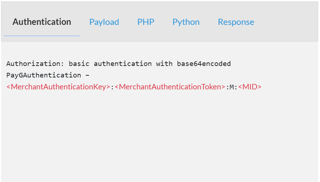The height and width of the screenshot is (182, 320).
Task: Click the blue underline beneath Authentication tab
Action: (x=42, y=36)
